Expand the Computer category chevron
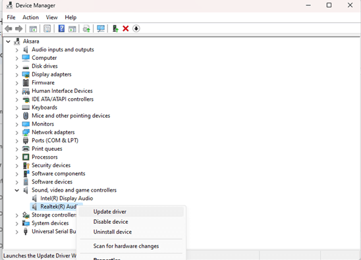Image resolution: width=361 pixels, height=260 pixels. (16, 58)
